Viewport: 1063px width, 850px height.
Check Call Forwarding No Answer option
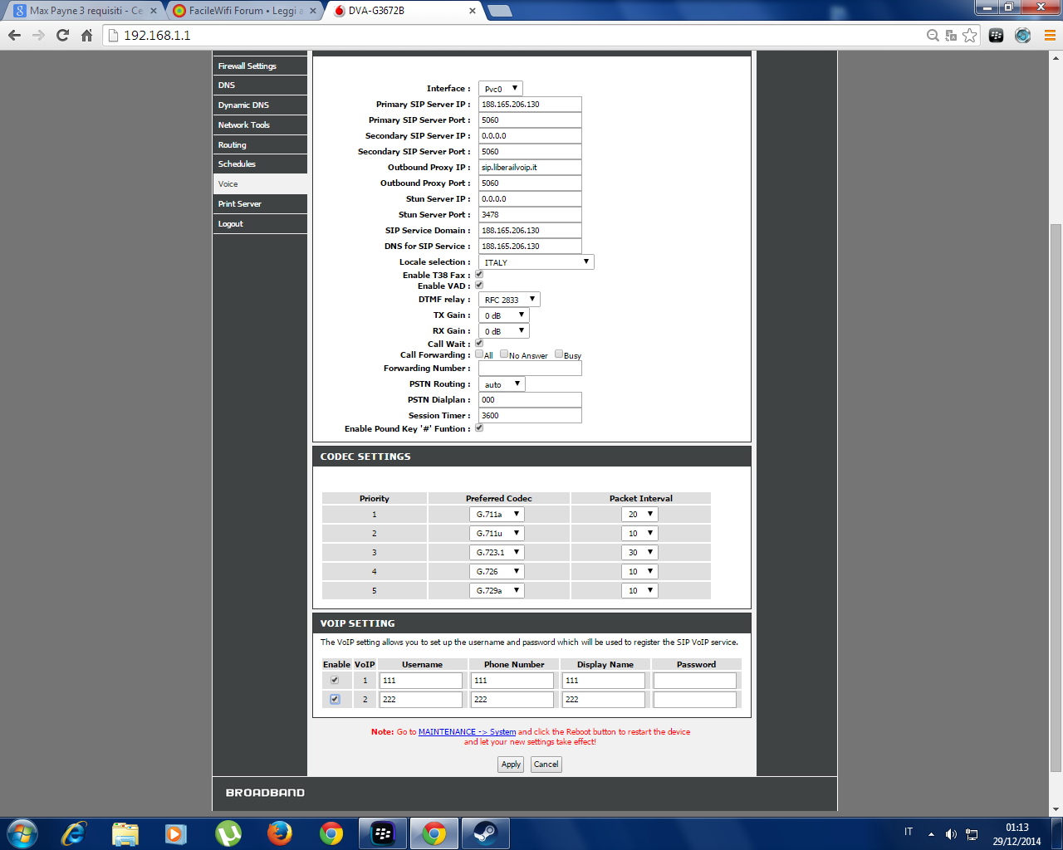pyautogui.click(x=504, y=354)
